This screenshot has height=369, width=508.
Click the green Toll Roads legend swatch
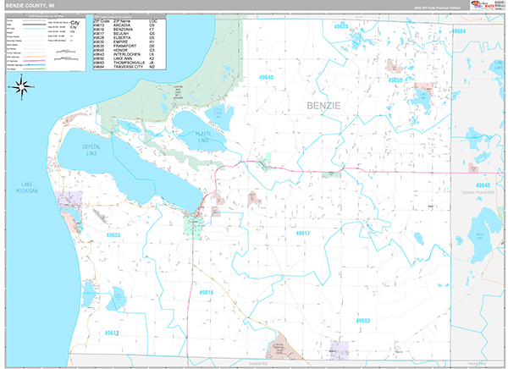click(x=35, y=69)
